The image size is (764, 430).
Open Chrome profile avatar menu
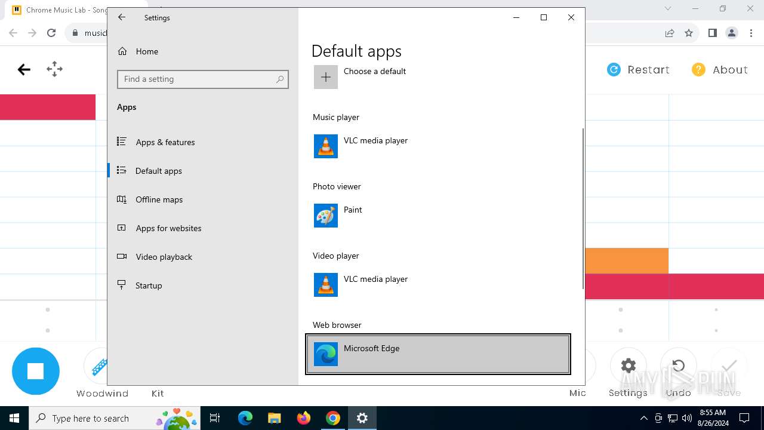point(732,33)
